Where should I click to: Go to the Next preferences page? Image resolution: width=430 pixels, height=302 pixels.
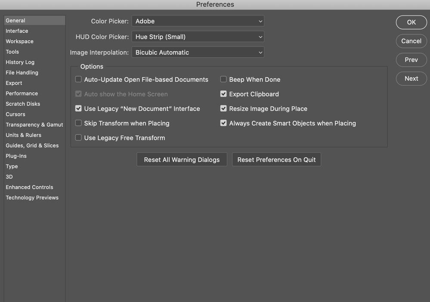(411, 79)
